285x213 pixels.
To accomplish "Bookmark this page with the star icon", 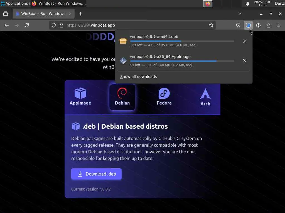I will [211, 25].
